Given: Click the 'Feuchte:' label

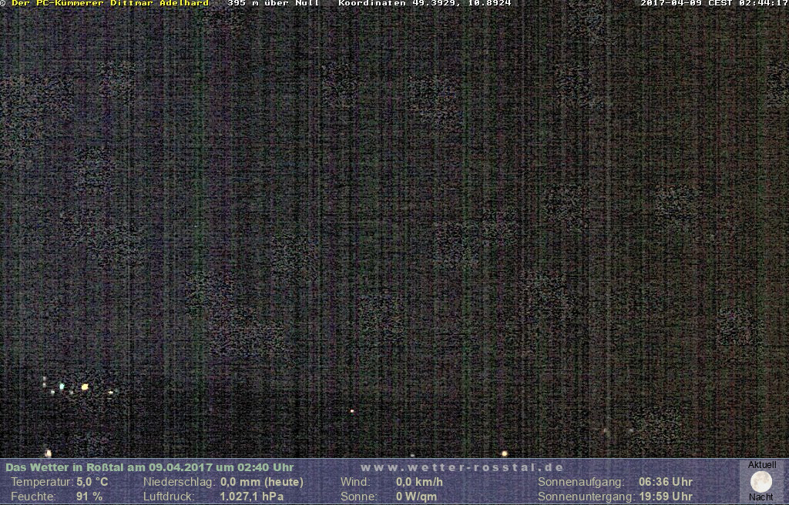Looking at the screenshot, I should click(x=33, y=497).
